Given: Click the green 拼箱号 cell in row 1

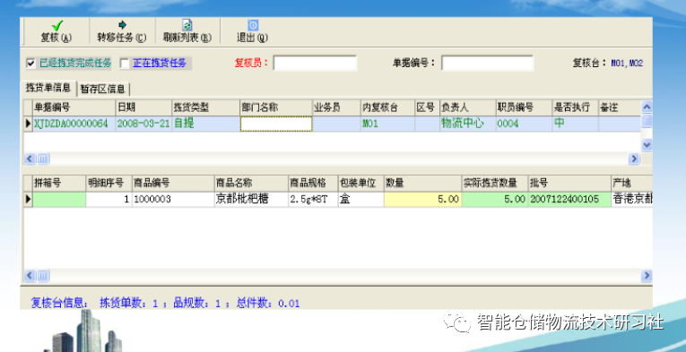Looking at the screenshot, I should [59, 199].
